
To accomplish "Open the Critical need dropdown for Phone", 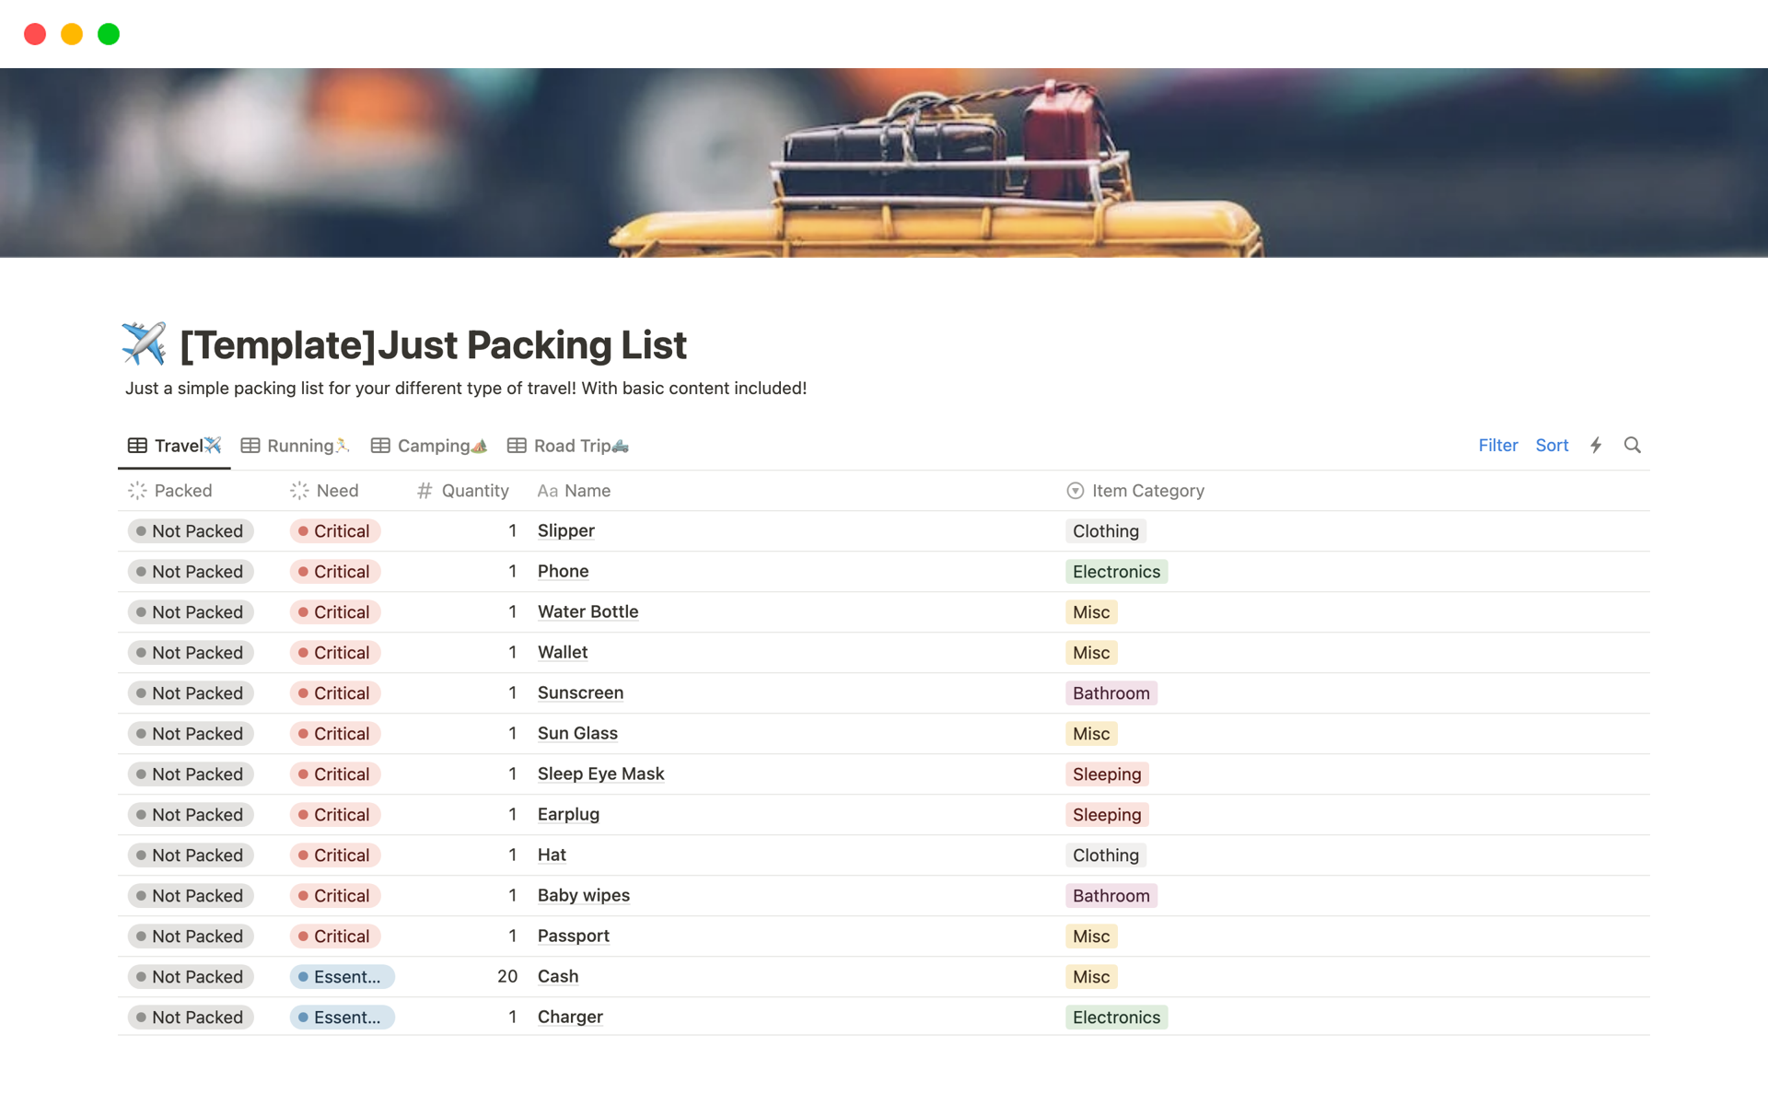I will click(335, 572).
